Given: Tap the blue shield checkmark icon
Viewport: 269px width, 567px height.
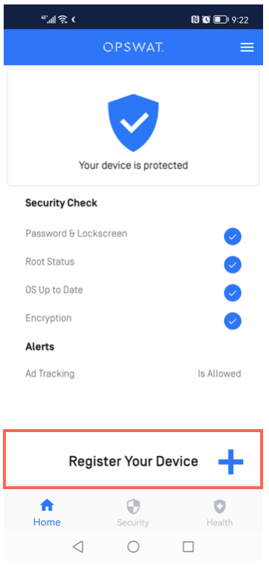Looking at the screenshot, I should 134,122.
